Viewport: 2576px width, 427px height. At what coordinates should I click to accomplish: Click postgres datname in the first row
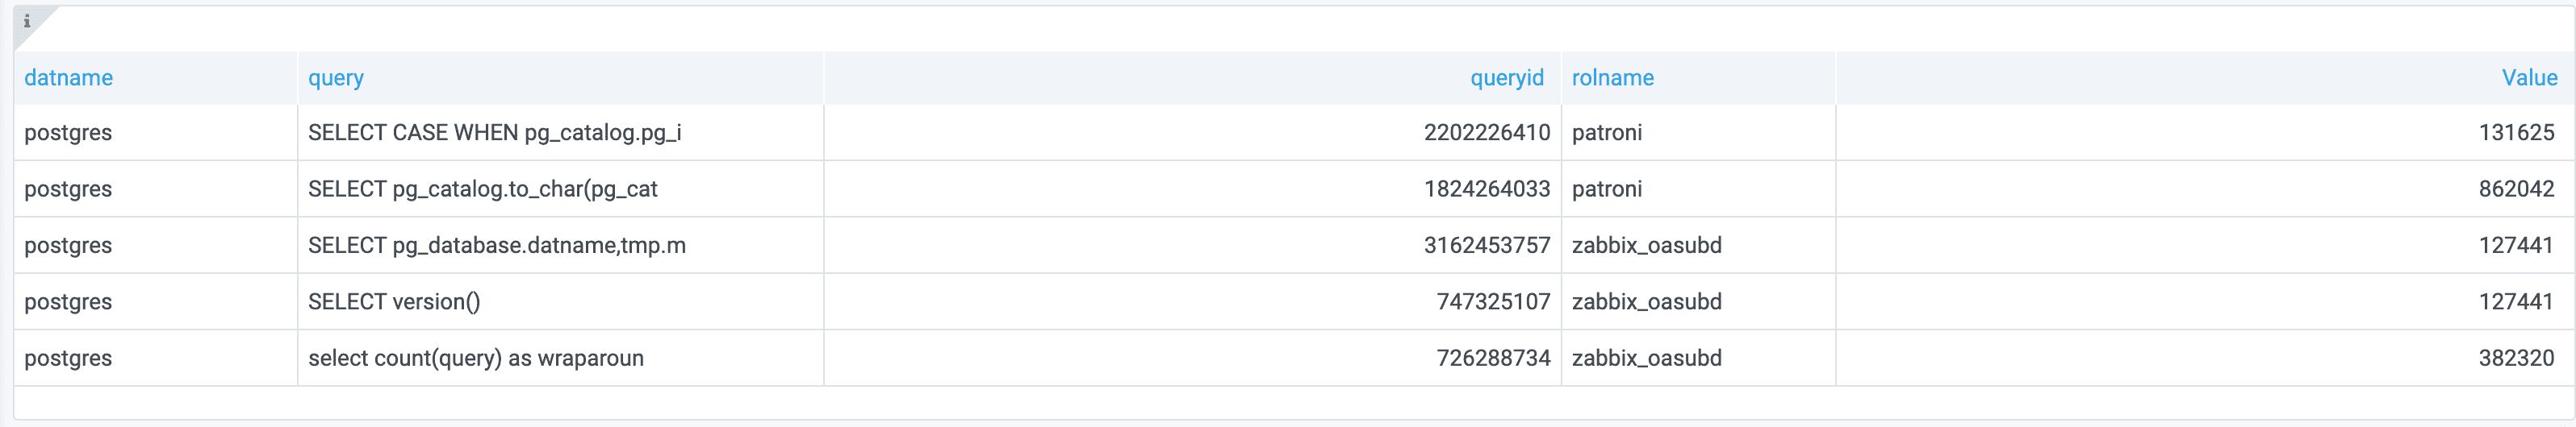point(68,133)
